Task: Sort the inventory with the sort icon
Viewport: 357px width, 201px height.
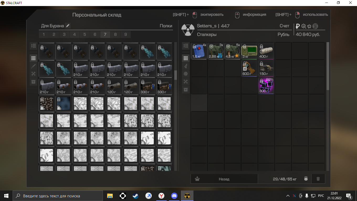Action: click(x=186, y=46)
